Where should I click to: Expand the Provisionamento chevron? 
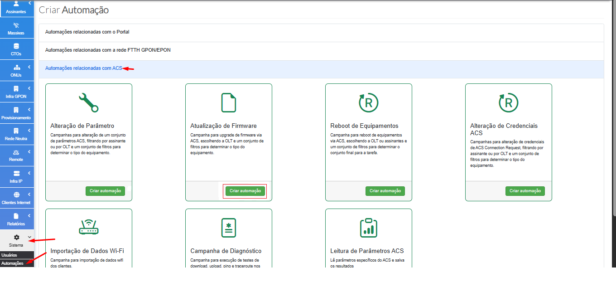(29, 109)
